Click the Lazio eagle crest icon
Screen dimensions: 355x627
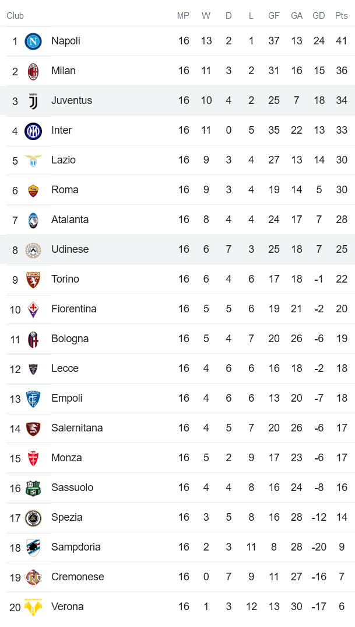pos(33,161)
